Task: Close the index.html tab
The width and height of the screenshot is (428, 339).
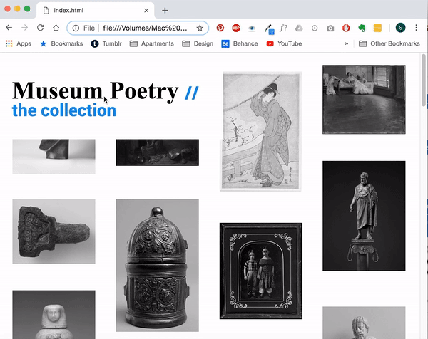Action: click(x=146, y=11)
